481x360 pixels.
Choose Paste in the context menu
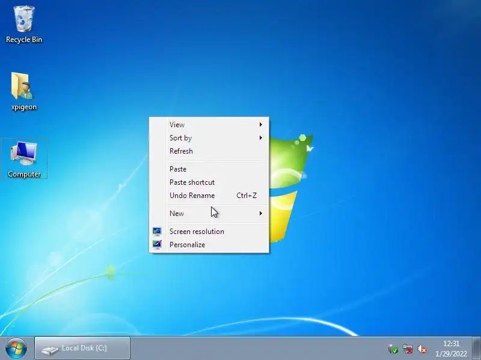(x=209, y=169)
